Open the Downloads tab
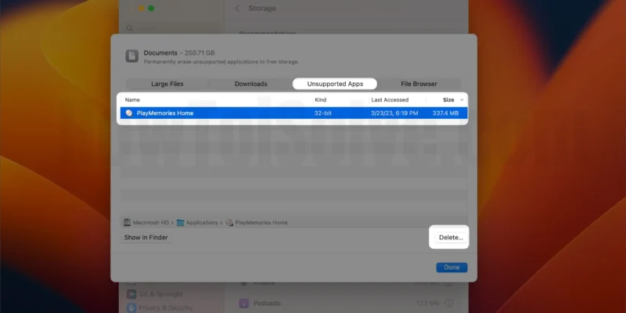626x313 pixels. (250, 84)
